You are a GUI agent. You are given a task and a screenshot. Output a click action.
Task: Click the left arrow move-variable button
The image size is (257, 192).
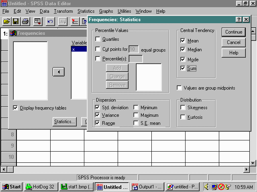[59, 72]
